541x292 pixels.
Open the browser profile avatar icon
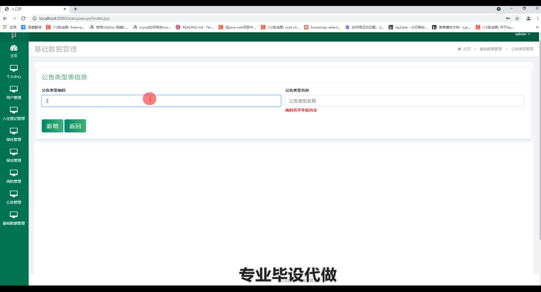[528, 18]
